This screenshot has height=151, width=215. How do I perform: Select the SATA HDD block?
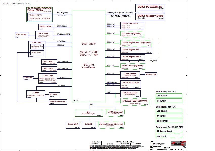(47, 62)
